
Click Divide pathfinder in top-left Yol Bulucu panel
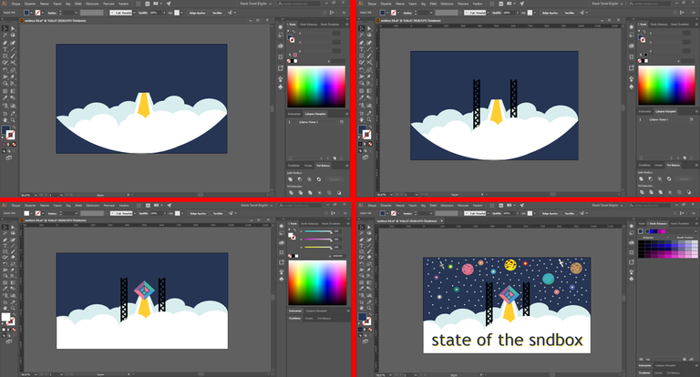pos(291,192)
